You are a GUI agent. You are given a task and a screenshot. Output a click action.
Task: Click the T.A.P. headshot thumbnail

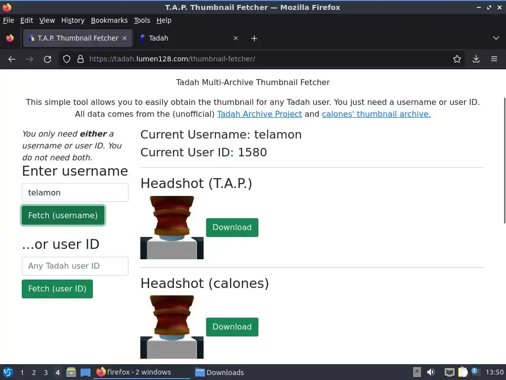click(x=171, y=228)
